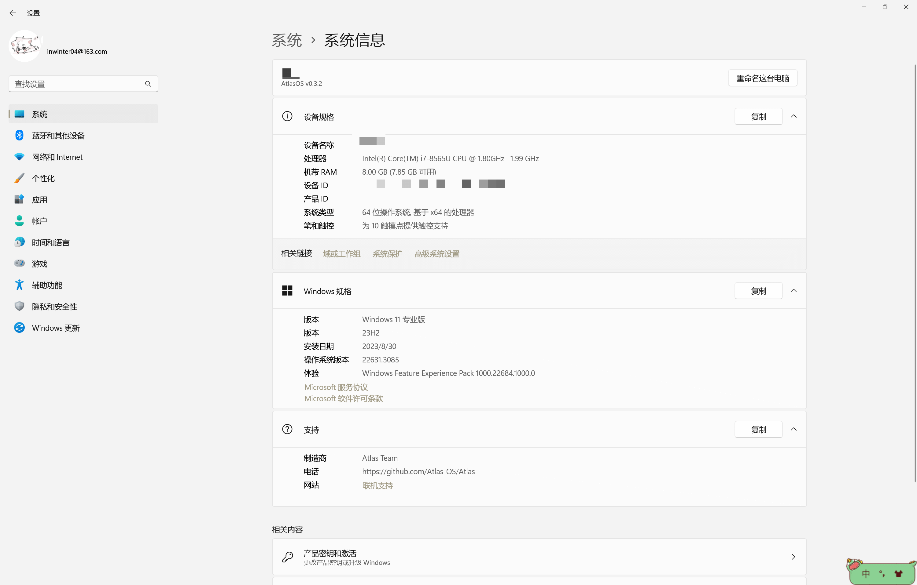
Task: Click the support question mark icon
Action: pos(287,429)
